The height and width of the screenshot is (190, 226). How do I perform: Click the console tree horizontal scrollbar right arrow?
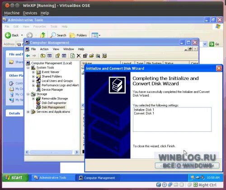(x=77, y=152)
